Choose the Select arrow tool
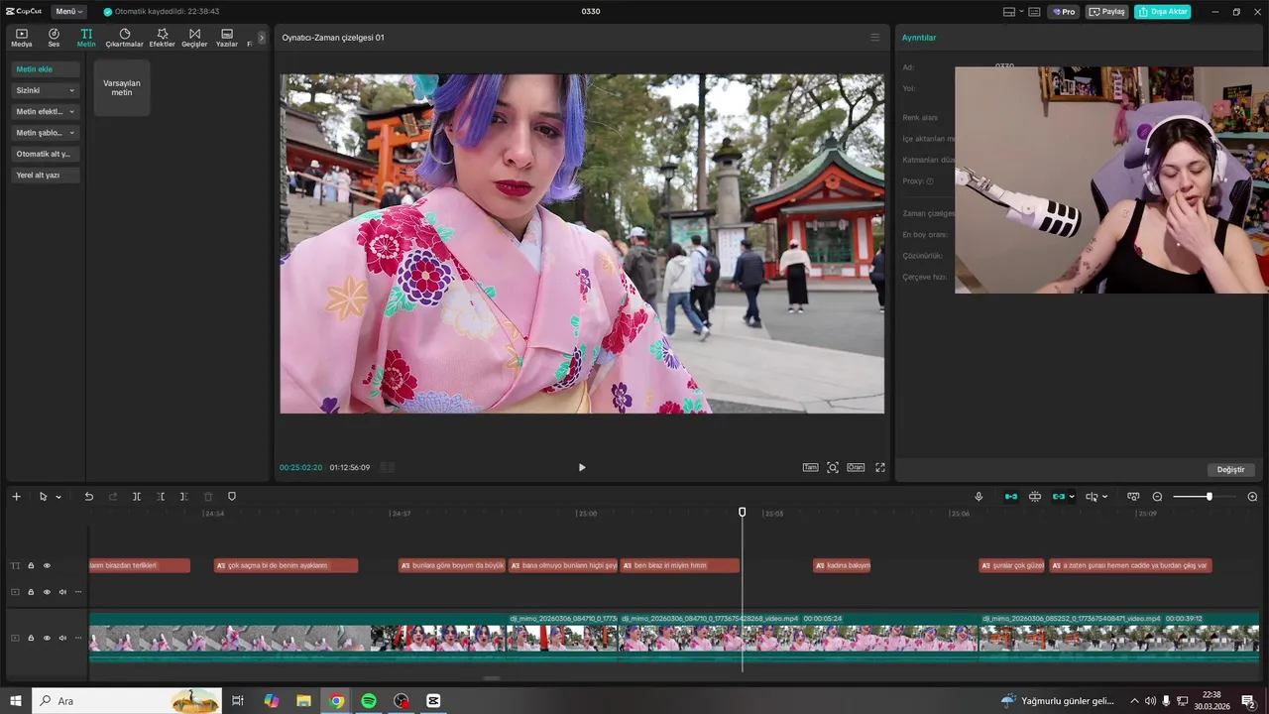 click(44, 497)
